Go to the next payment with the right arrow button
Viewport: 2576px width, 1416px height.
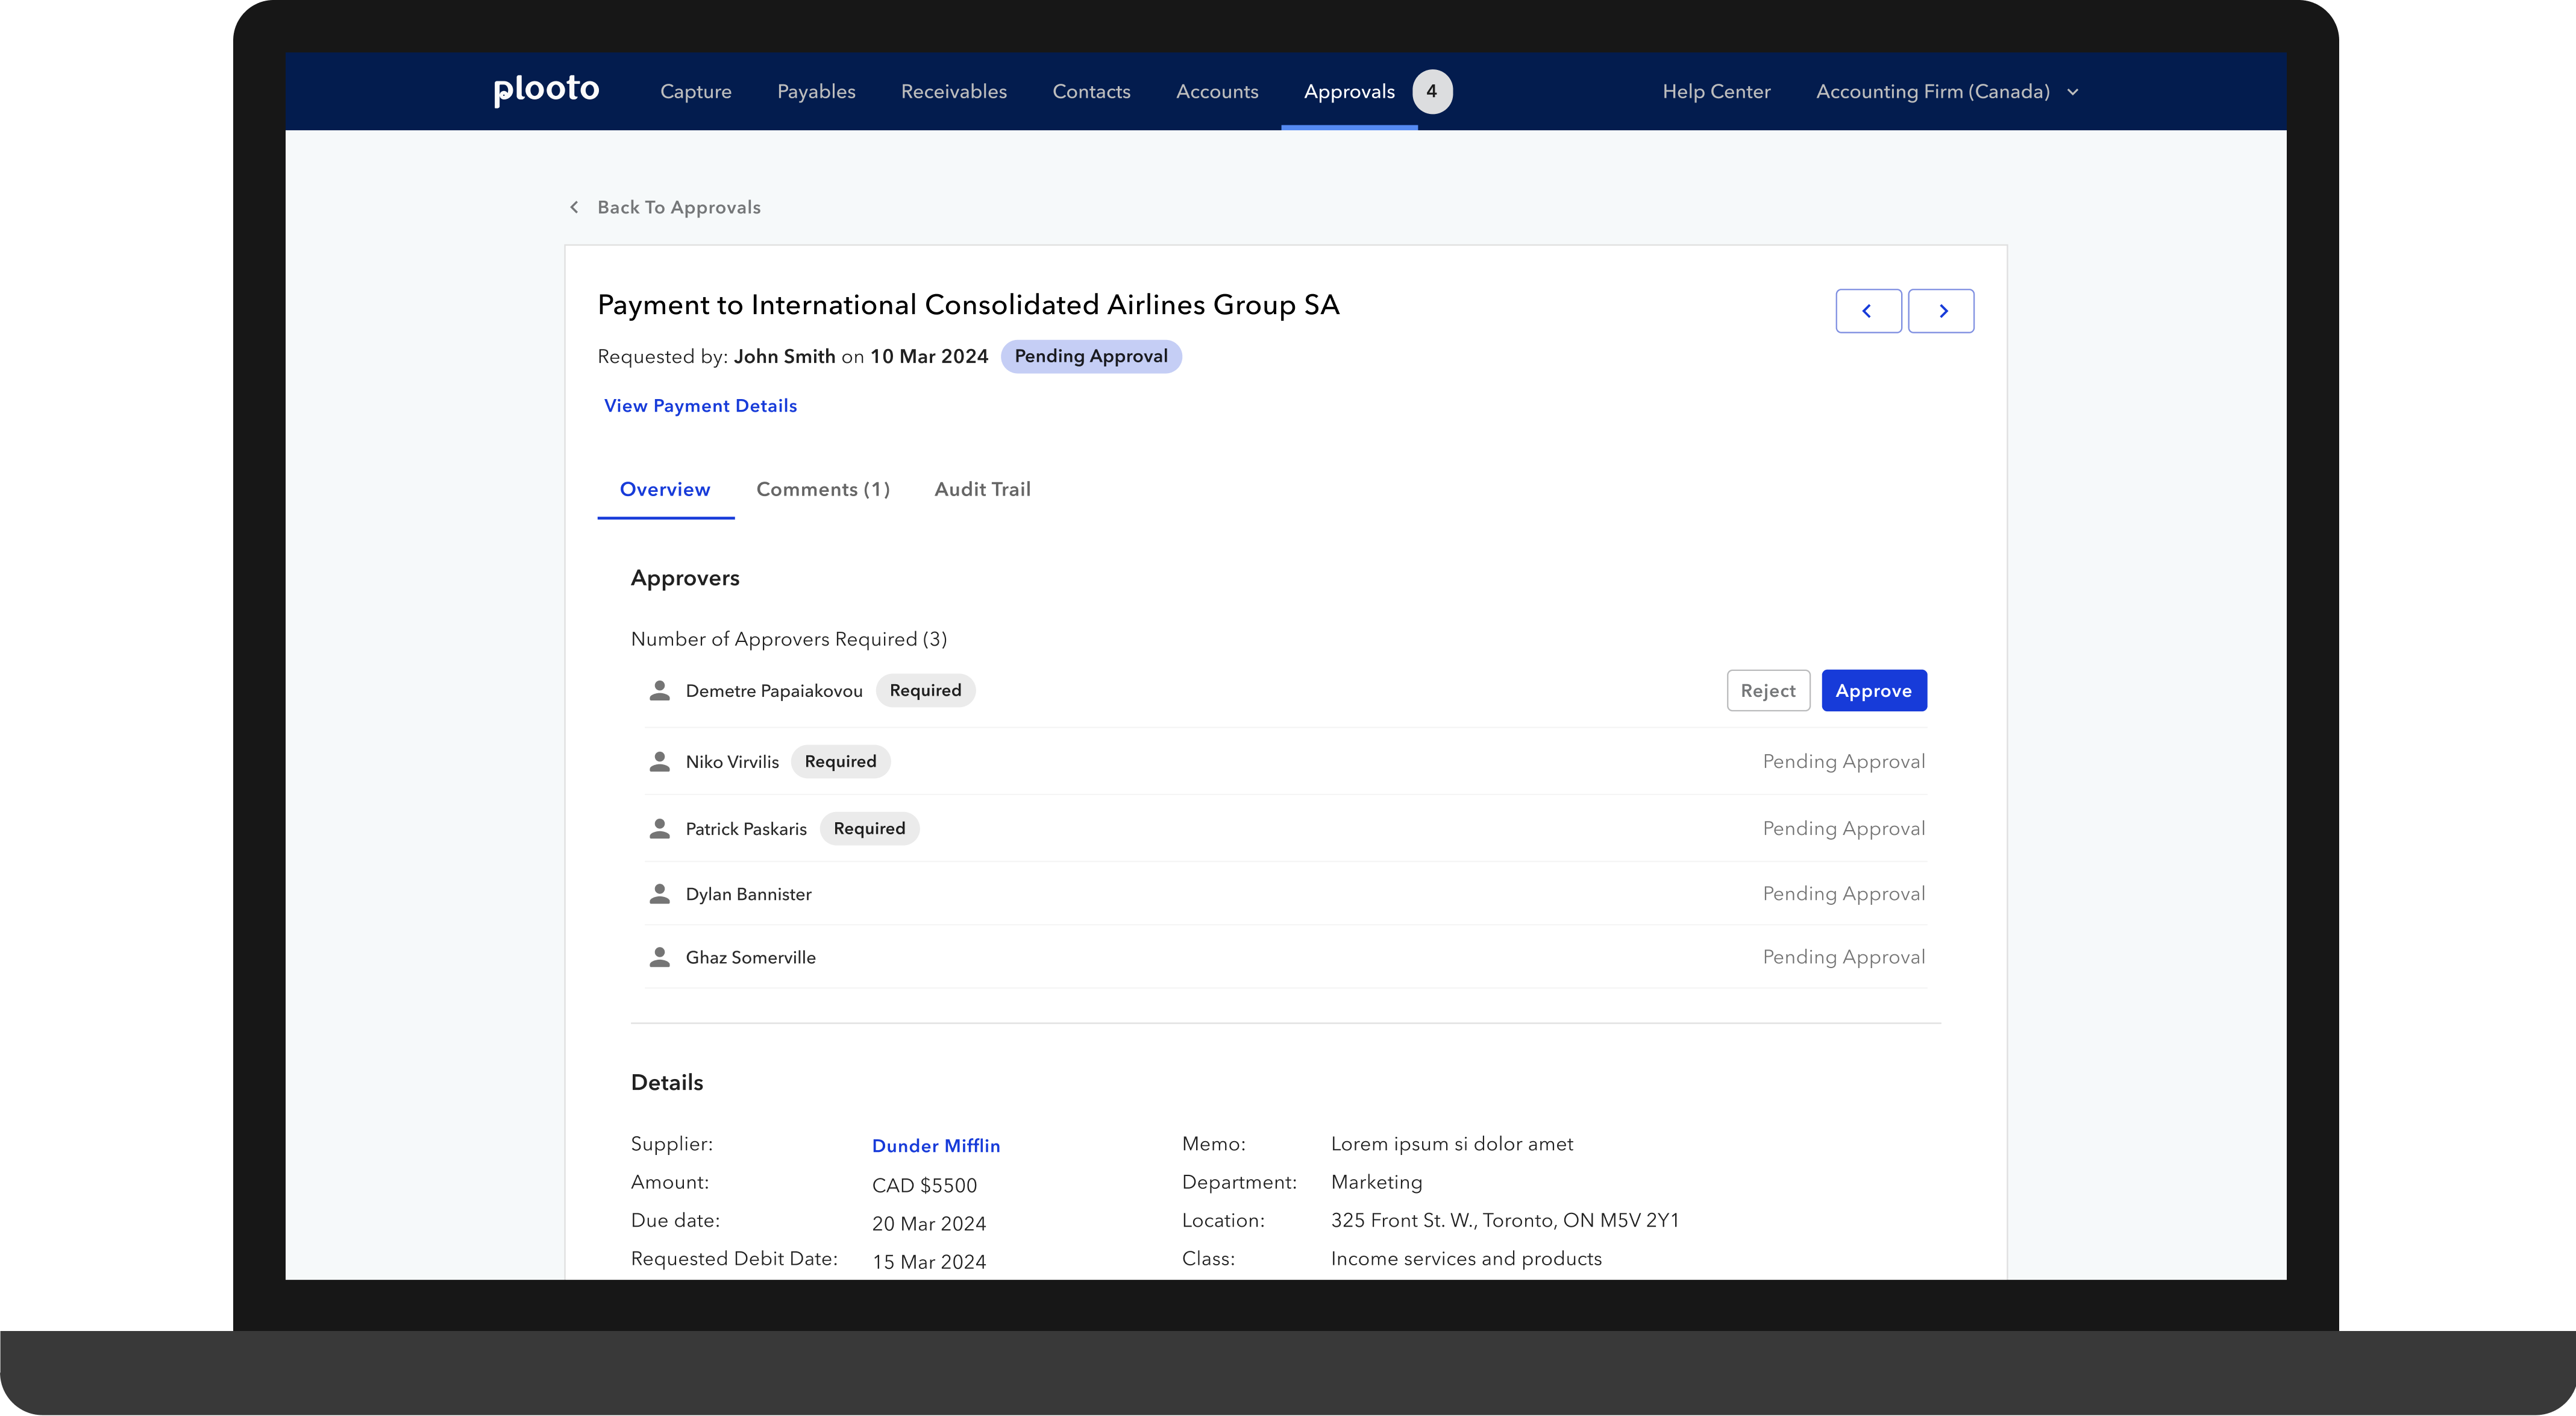coord(1941,311)
